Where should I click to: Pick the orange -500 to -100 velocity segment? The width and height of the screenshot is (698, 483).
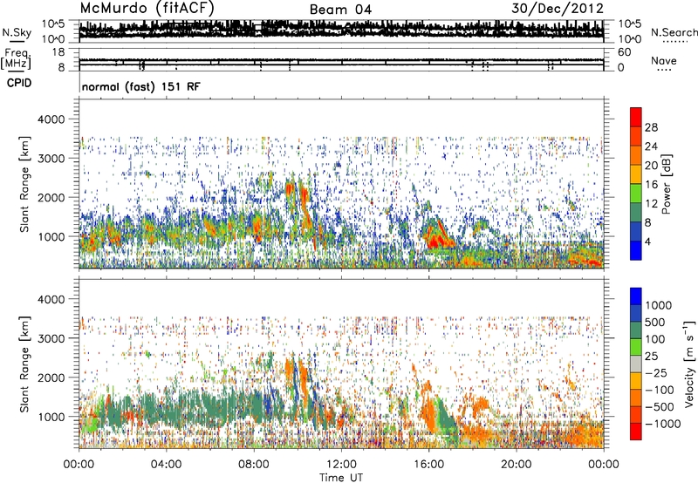[636, 398]
